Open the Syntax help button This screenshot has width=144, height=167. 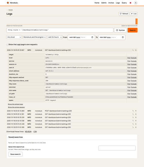(x=120, y=30)
